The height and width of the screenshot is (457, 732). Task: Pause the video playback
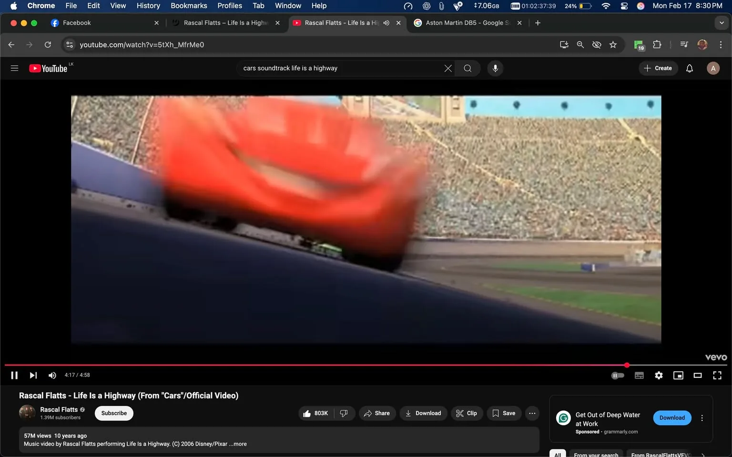click(x=14, y=375)
